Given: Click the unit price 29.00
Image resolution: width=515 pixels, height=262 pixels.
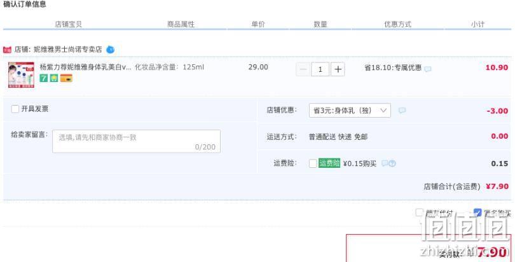Looking at the screenshot, I should [258, 67].
